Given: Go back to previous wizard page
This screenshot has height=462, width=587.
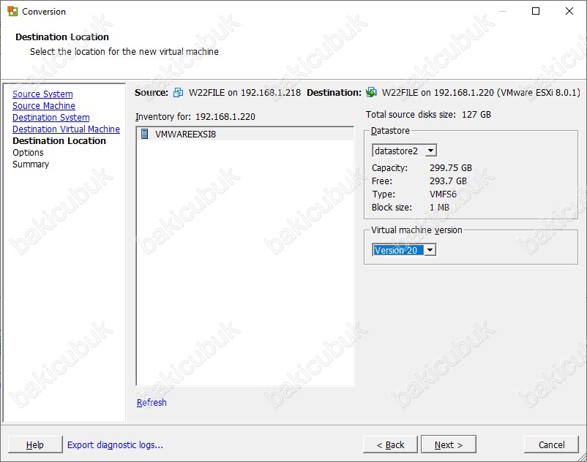Looking at the screenshot, I should (x=390, y=444).
